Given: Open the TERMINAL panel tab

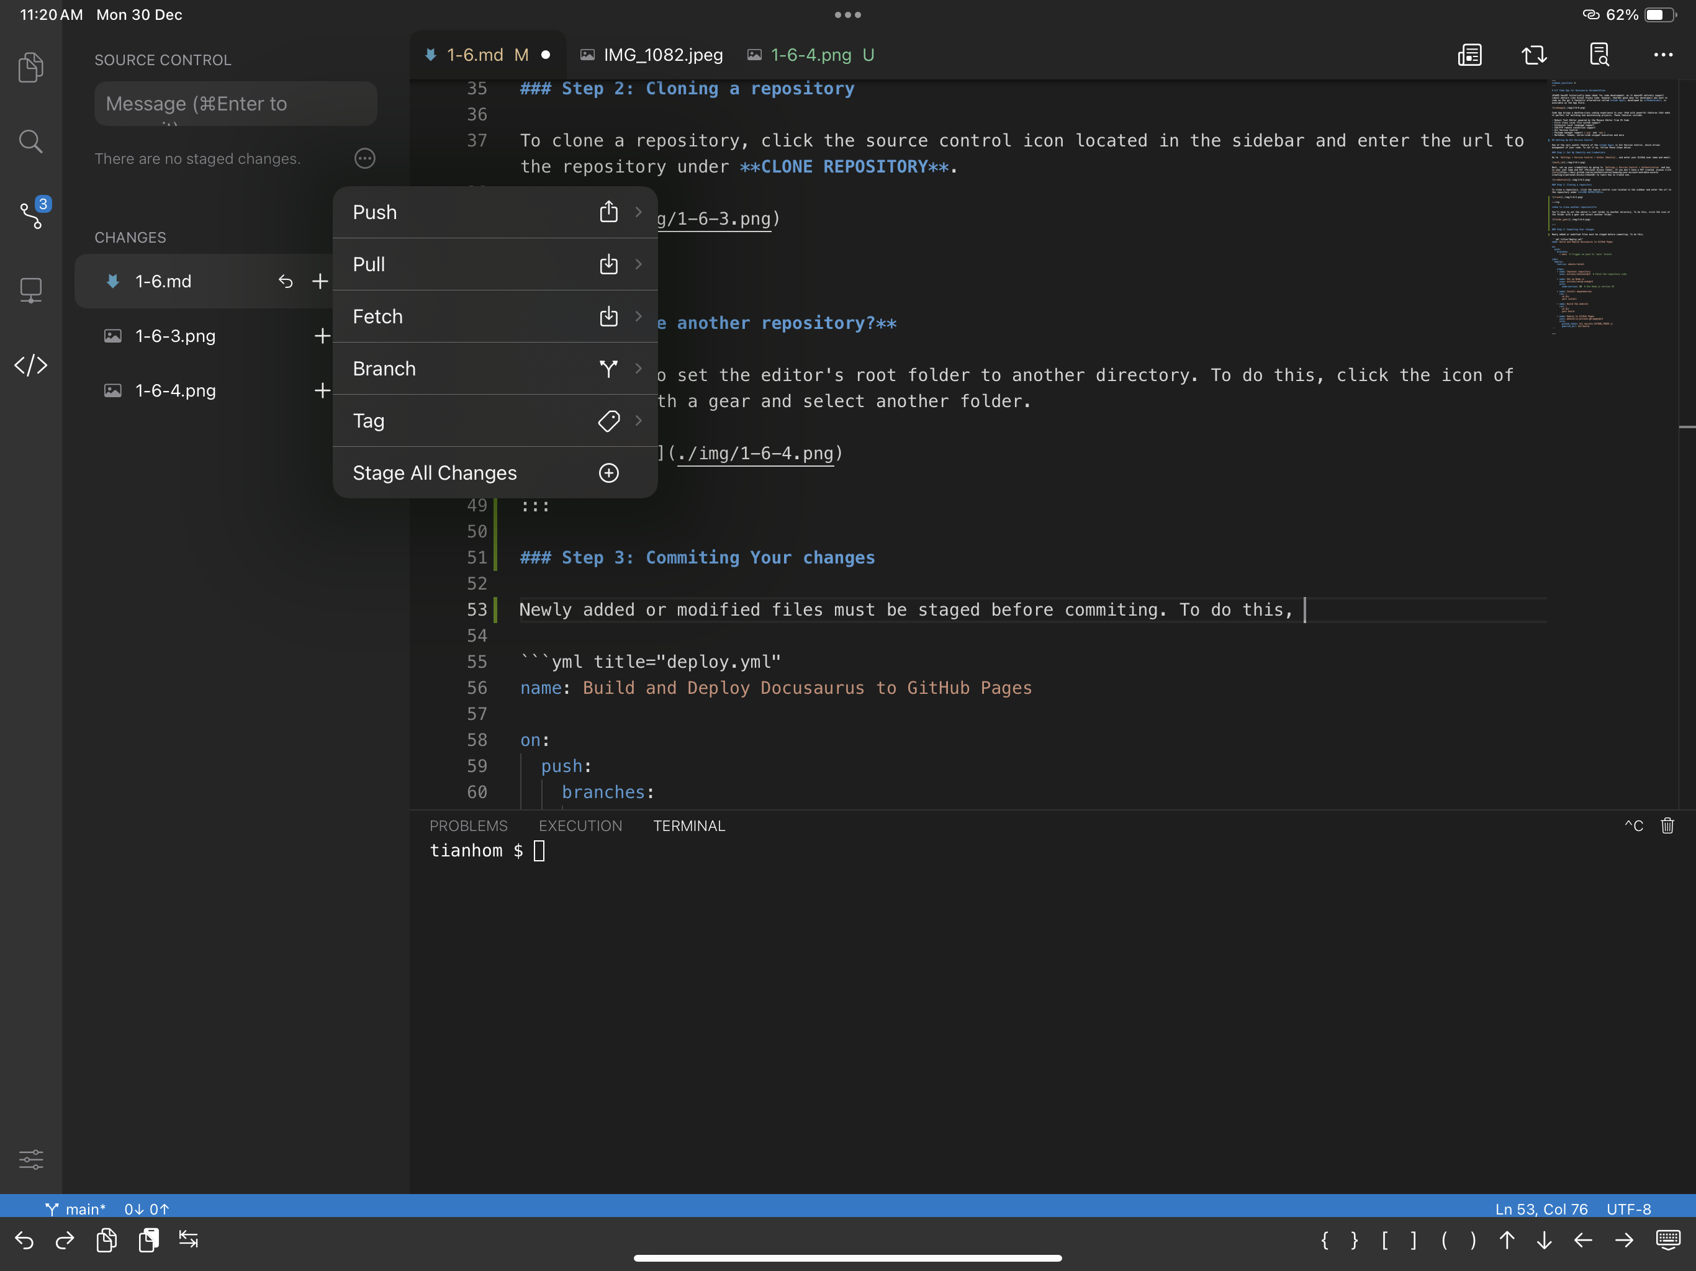Looking at the screenshot, I should tap(689, 825).
